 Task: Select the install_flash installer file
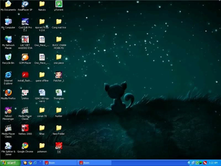25,77
